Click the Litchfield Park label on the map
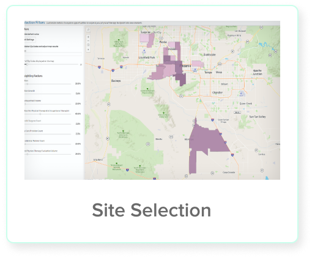Screen dimensions: 312x258 [147, 57]
